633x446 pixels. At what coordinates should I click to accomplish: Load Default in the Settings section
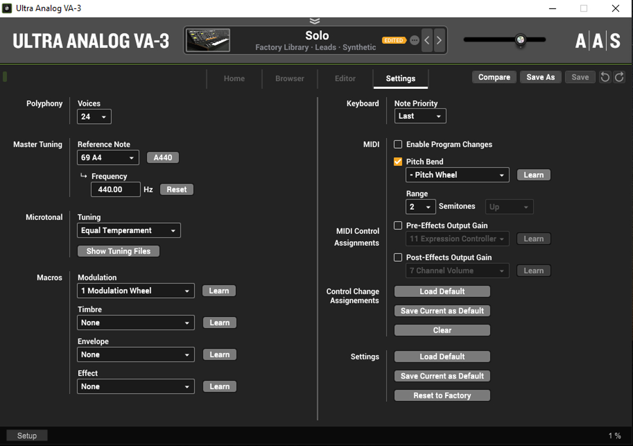[x=442, y=357]
